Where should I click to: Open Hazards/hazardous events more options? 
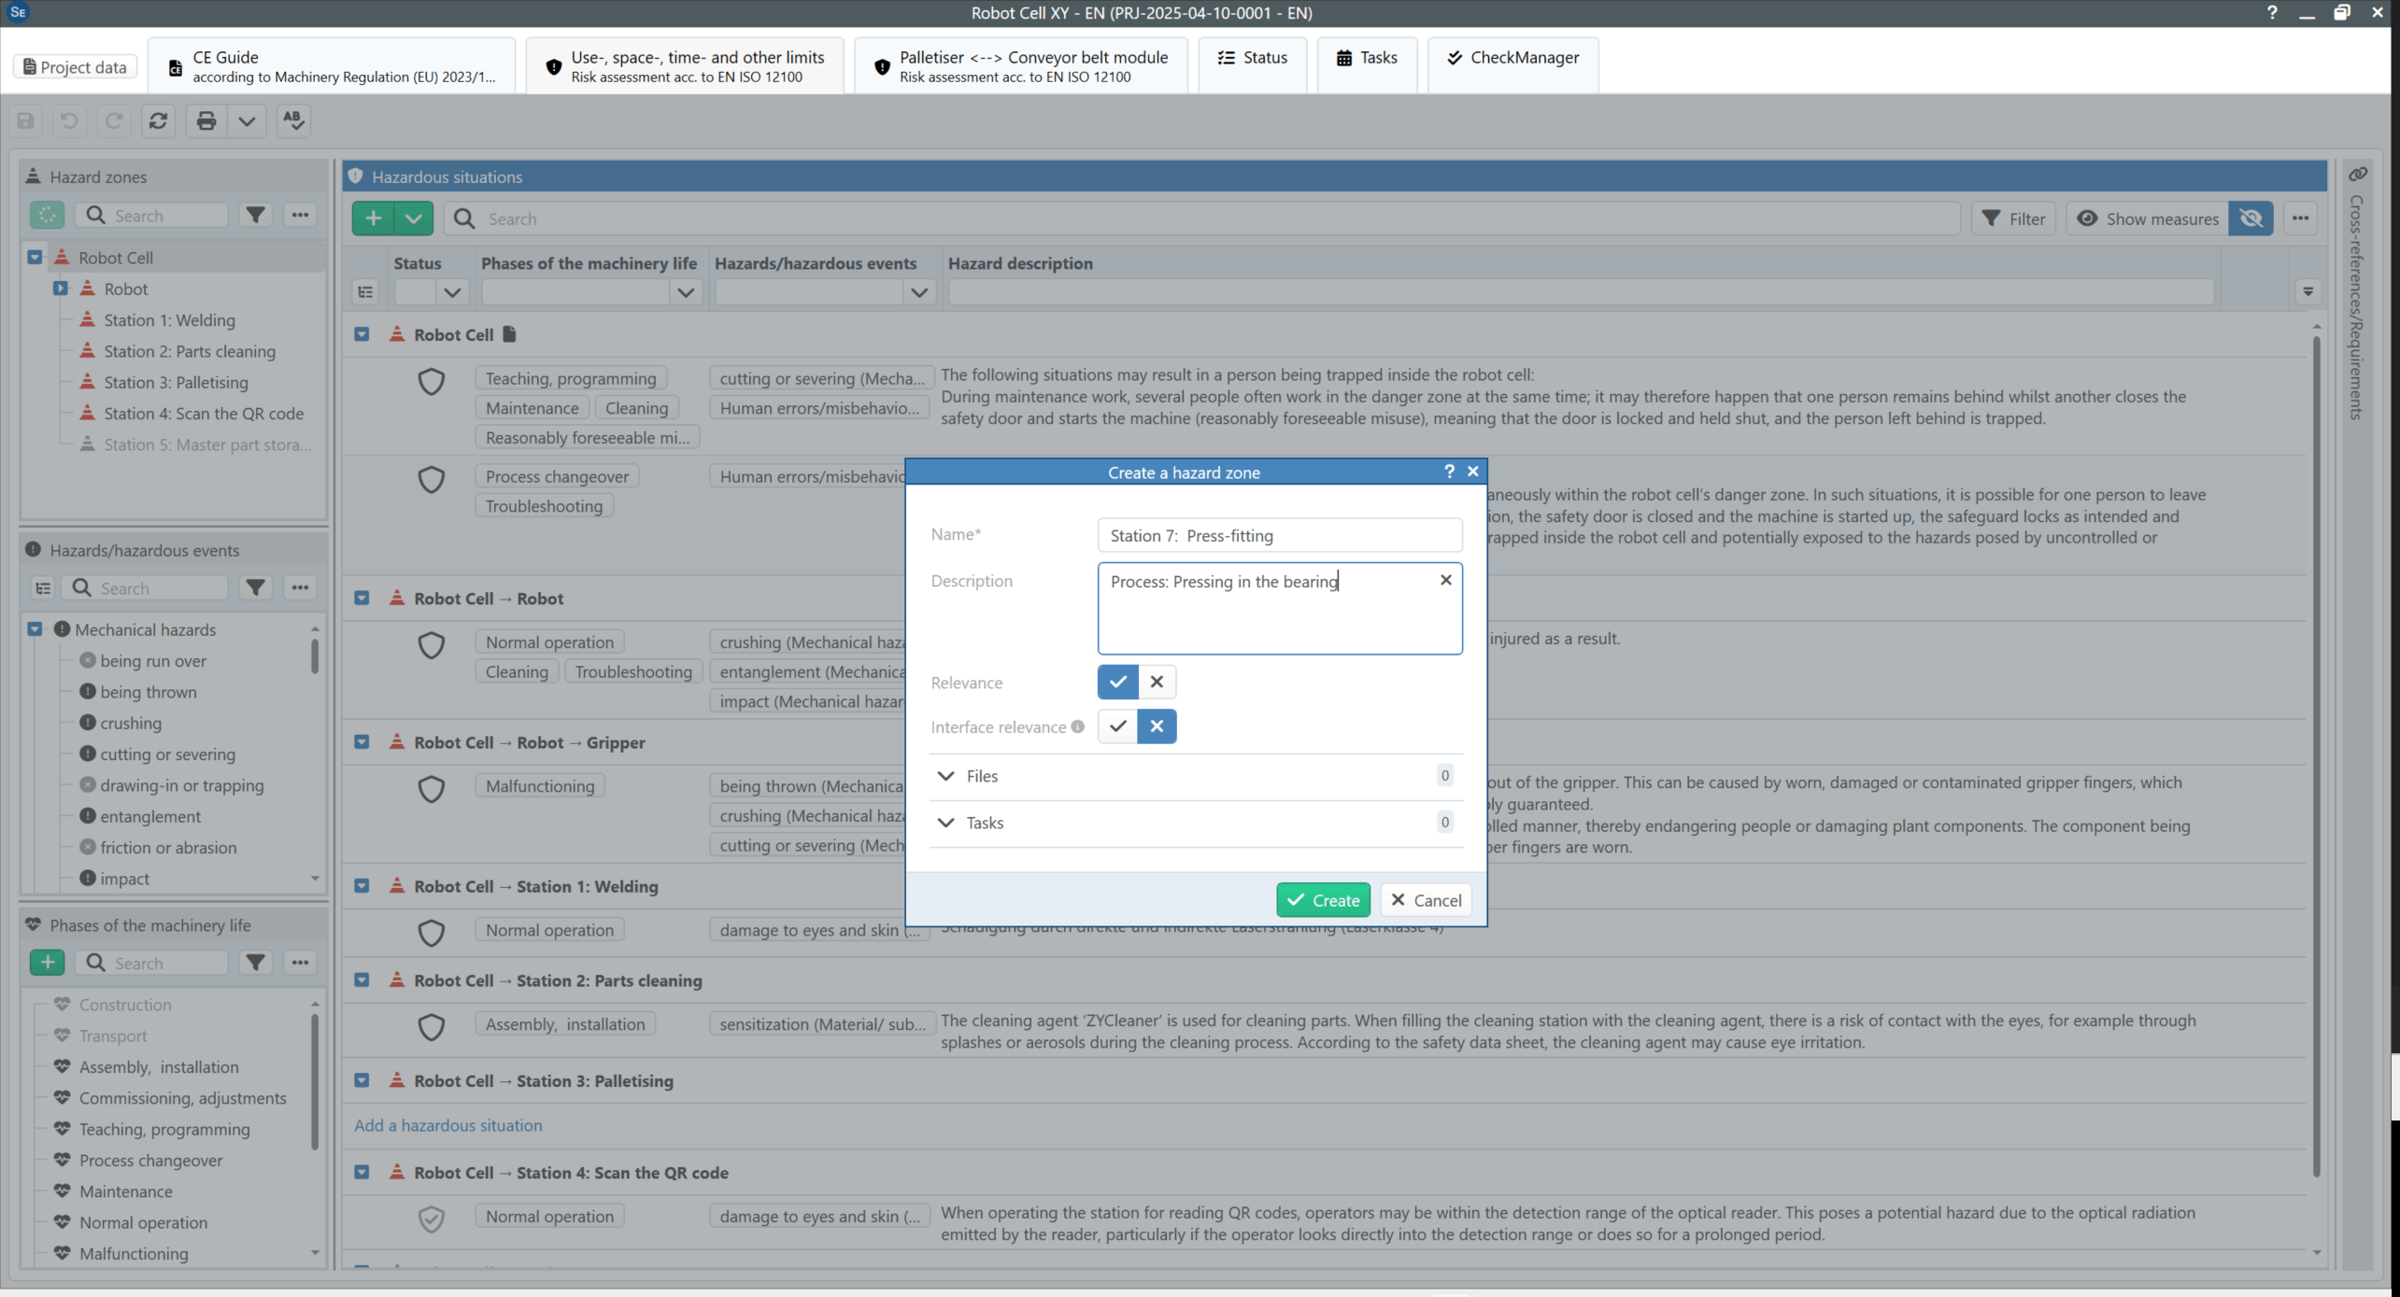[x=300, y=587]
